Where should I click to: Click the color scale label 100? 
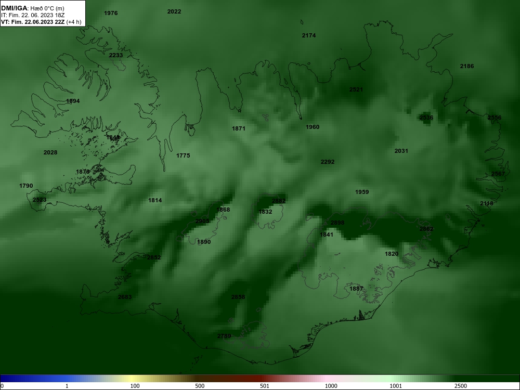[135, 386]
